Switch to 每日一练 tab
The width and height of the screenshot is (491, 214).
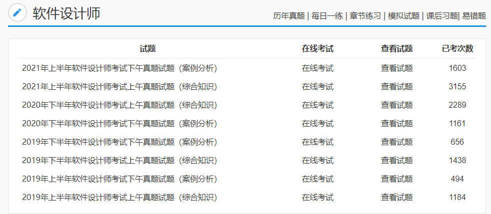pyautogui.click(x=327, y=15)
